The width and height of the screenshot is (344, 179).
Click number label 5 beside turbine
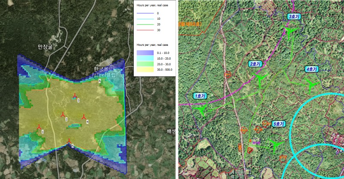[73, 146]
